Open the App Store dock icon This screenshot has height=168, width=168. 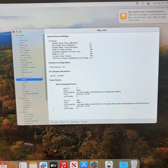84,165
